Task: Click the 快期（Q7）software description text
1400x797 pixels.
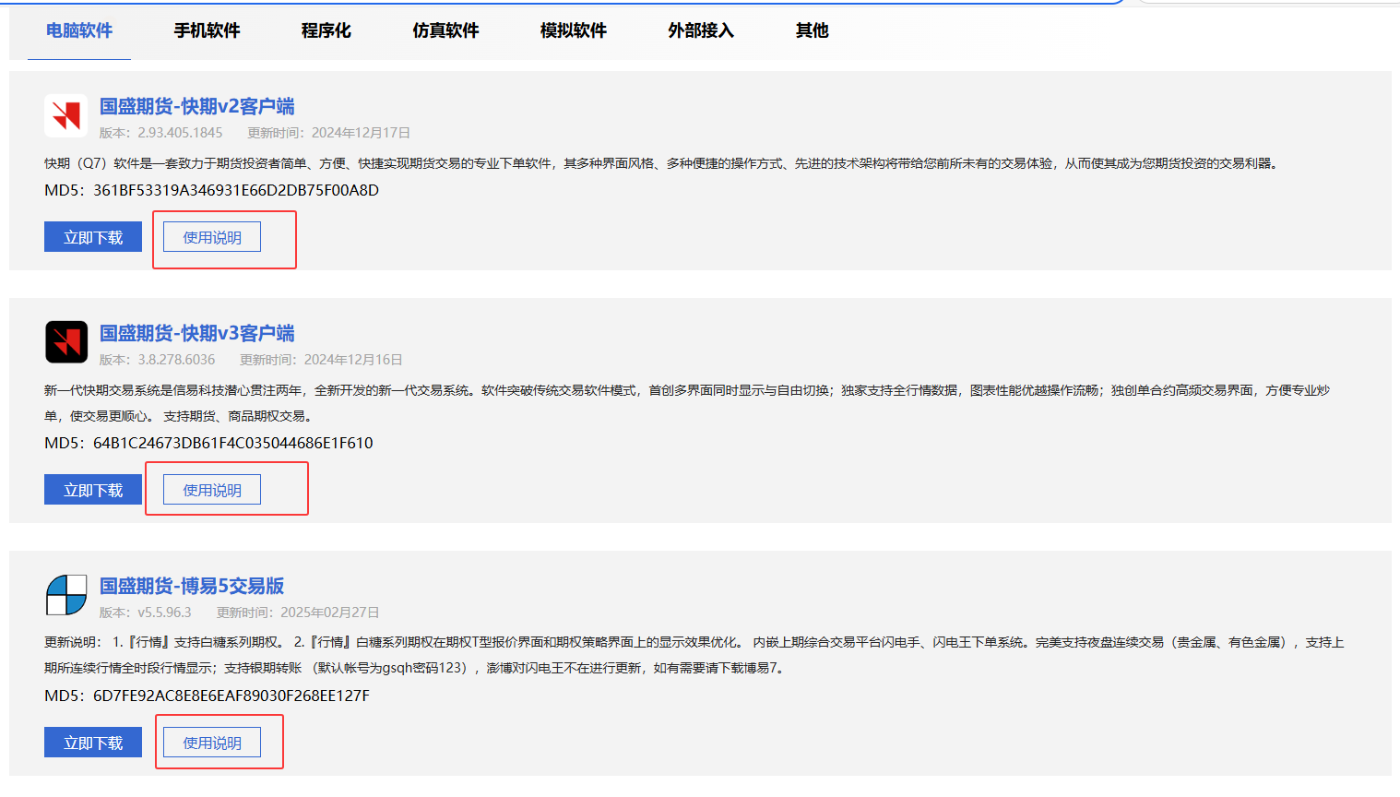Action: [662, 163]
